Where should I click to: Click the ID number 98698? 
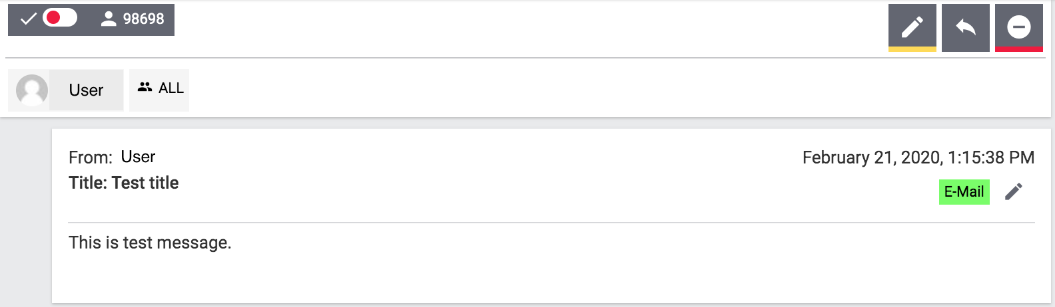[143, 19]
